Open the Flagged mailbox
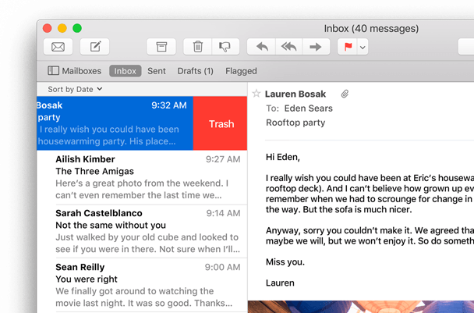 click(x=241, y=71)
